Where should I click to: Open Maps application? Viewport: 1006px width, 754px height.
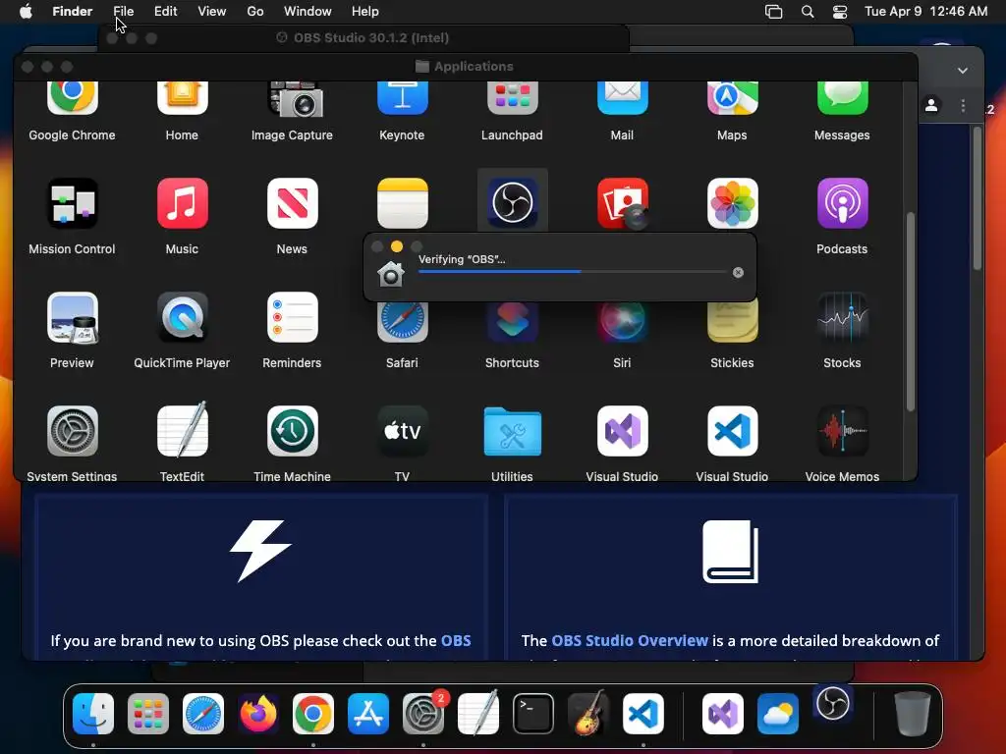(x=732, y=99)
